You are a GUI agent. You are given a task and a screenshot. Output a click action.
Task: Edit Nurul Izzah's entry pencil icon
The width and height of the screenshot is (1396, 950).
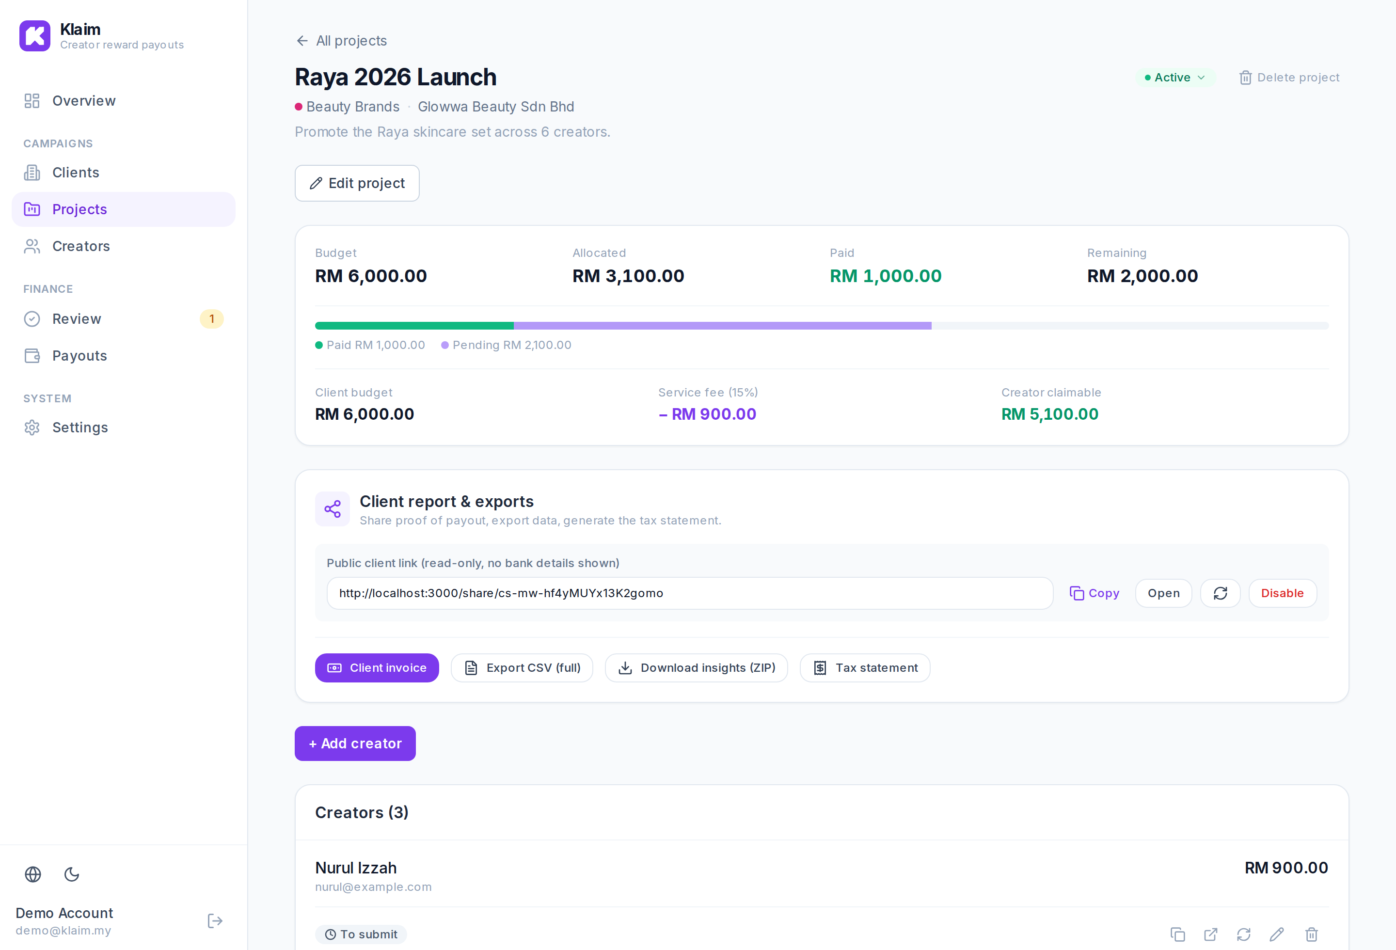(1276, 934)
